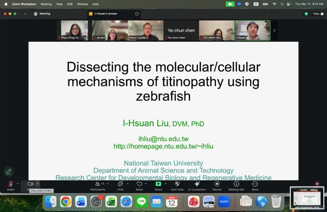Open the Participants panel
This screenshot has height=212, width=327.
click(x=97, y=186)
